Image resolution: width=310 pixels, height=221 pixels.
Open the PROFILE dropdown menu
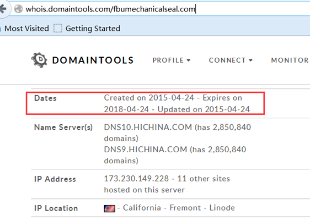point(171,60)
